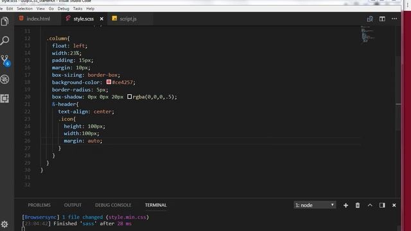Screen dimensions: 411x231
Task: Add a new terminal with plus
Action: point(345,205)
